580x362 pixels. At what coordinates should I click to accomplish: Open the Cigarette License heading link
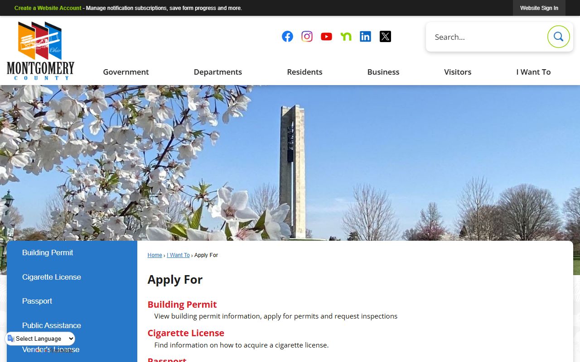pos(186,333)
